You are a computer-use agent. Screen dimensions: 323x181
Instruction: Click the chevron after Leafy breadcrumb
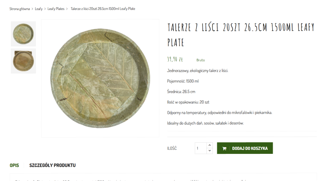coord(45,9)
